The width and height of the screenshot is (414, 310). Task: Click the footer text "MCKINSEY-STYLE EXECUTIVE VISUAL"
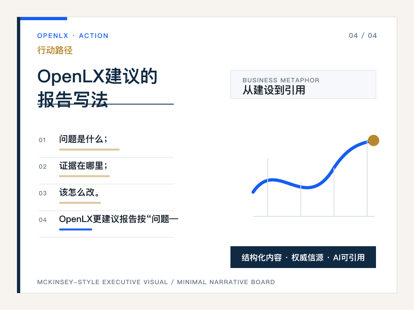[x=102, y=282]
